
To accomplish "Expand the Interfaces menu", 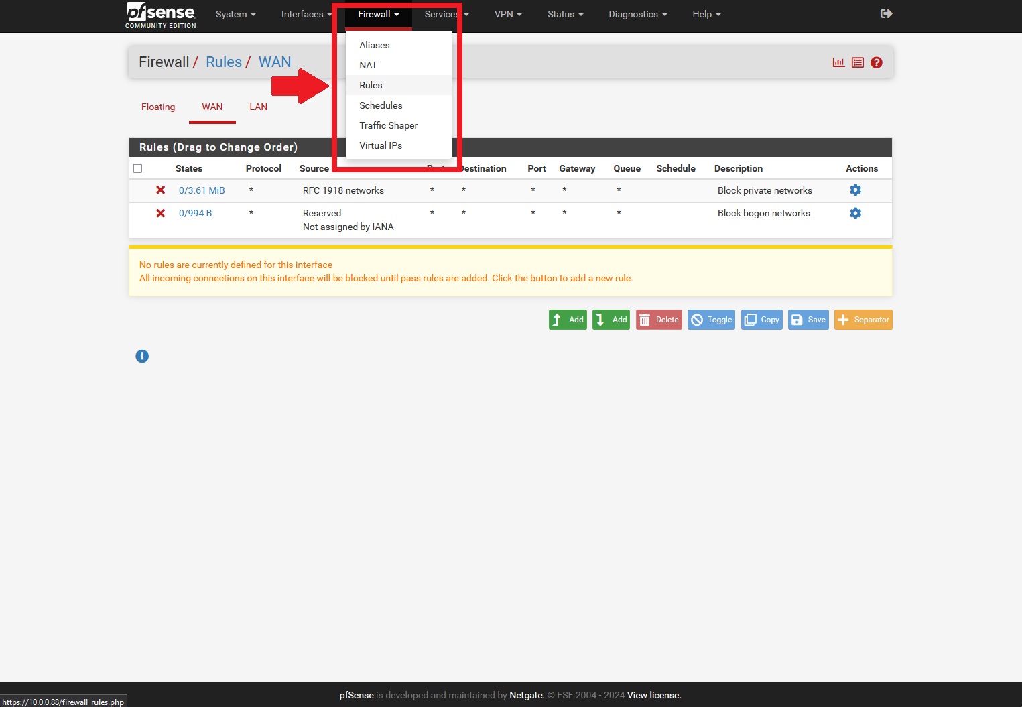I will click(306, 14).
